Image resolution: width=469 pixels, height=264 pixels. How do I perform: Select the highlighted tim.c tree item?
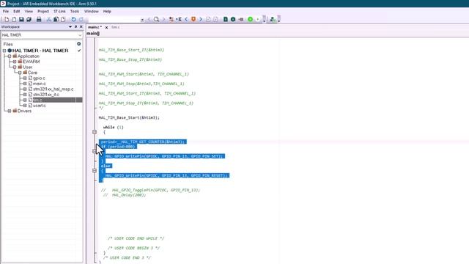click(x=57, y=100)
